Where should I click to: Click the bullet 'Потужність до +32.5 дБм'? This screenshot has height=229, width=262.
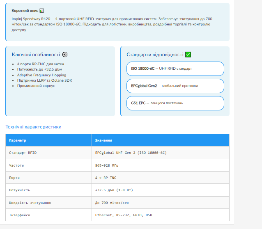39,69
